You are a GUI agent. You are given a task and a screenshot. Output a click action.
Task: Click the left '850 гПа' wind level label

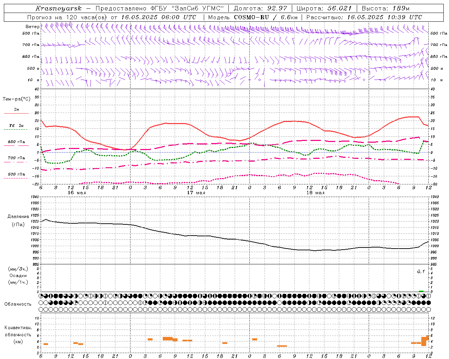pos(31,56)
